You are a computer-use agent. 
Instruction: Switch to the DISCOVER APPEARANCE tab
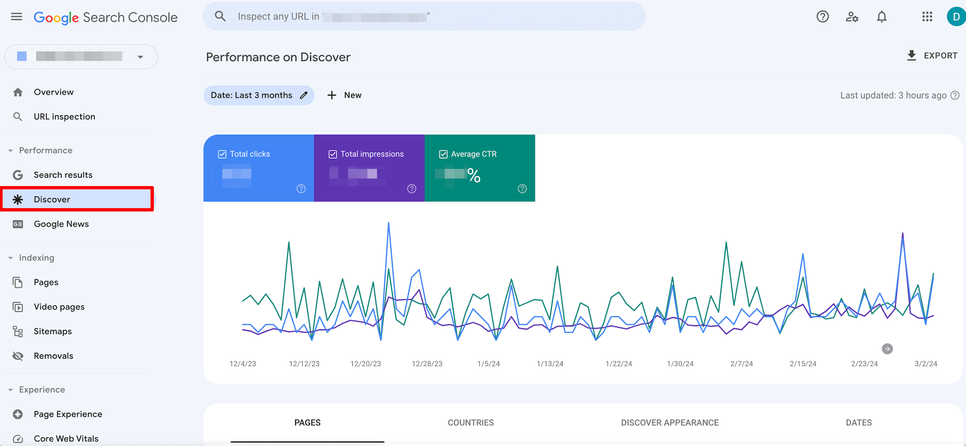[669, 423]
